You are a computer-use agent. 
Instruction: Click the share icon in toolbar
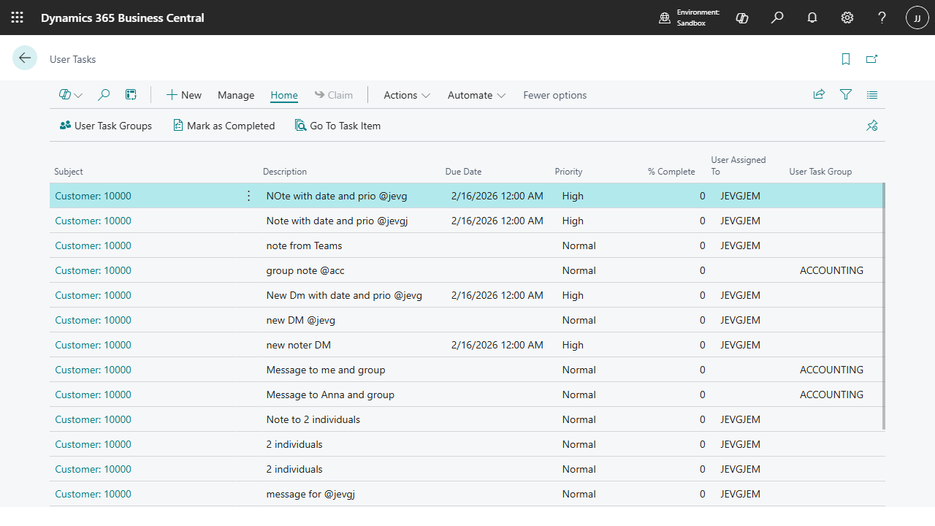click(819, 95)
